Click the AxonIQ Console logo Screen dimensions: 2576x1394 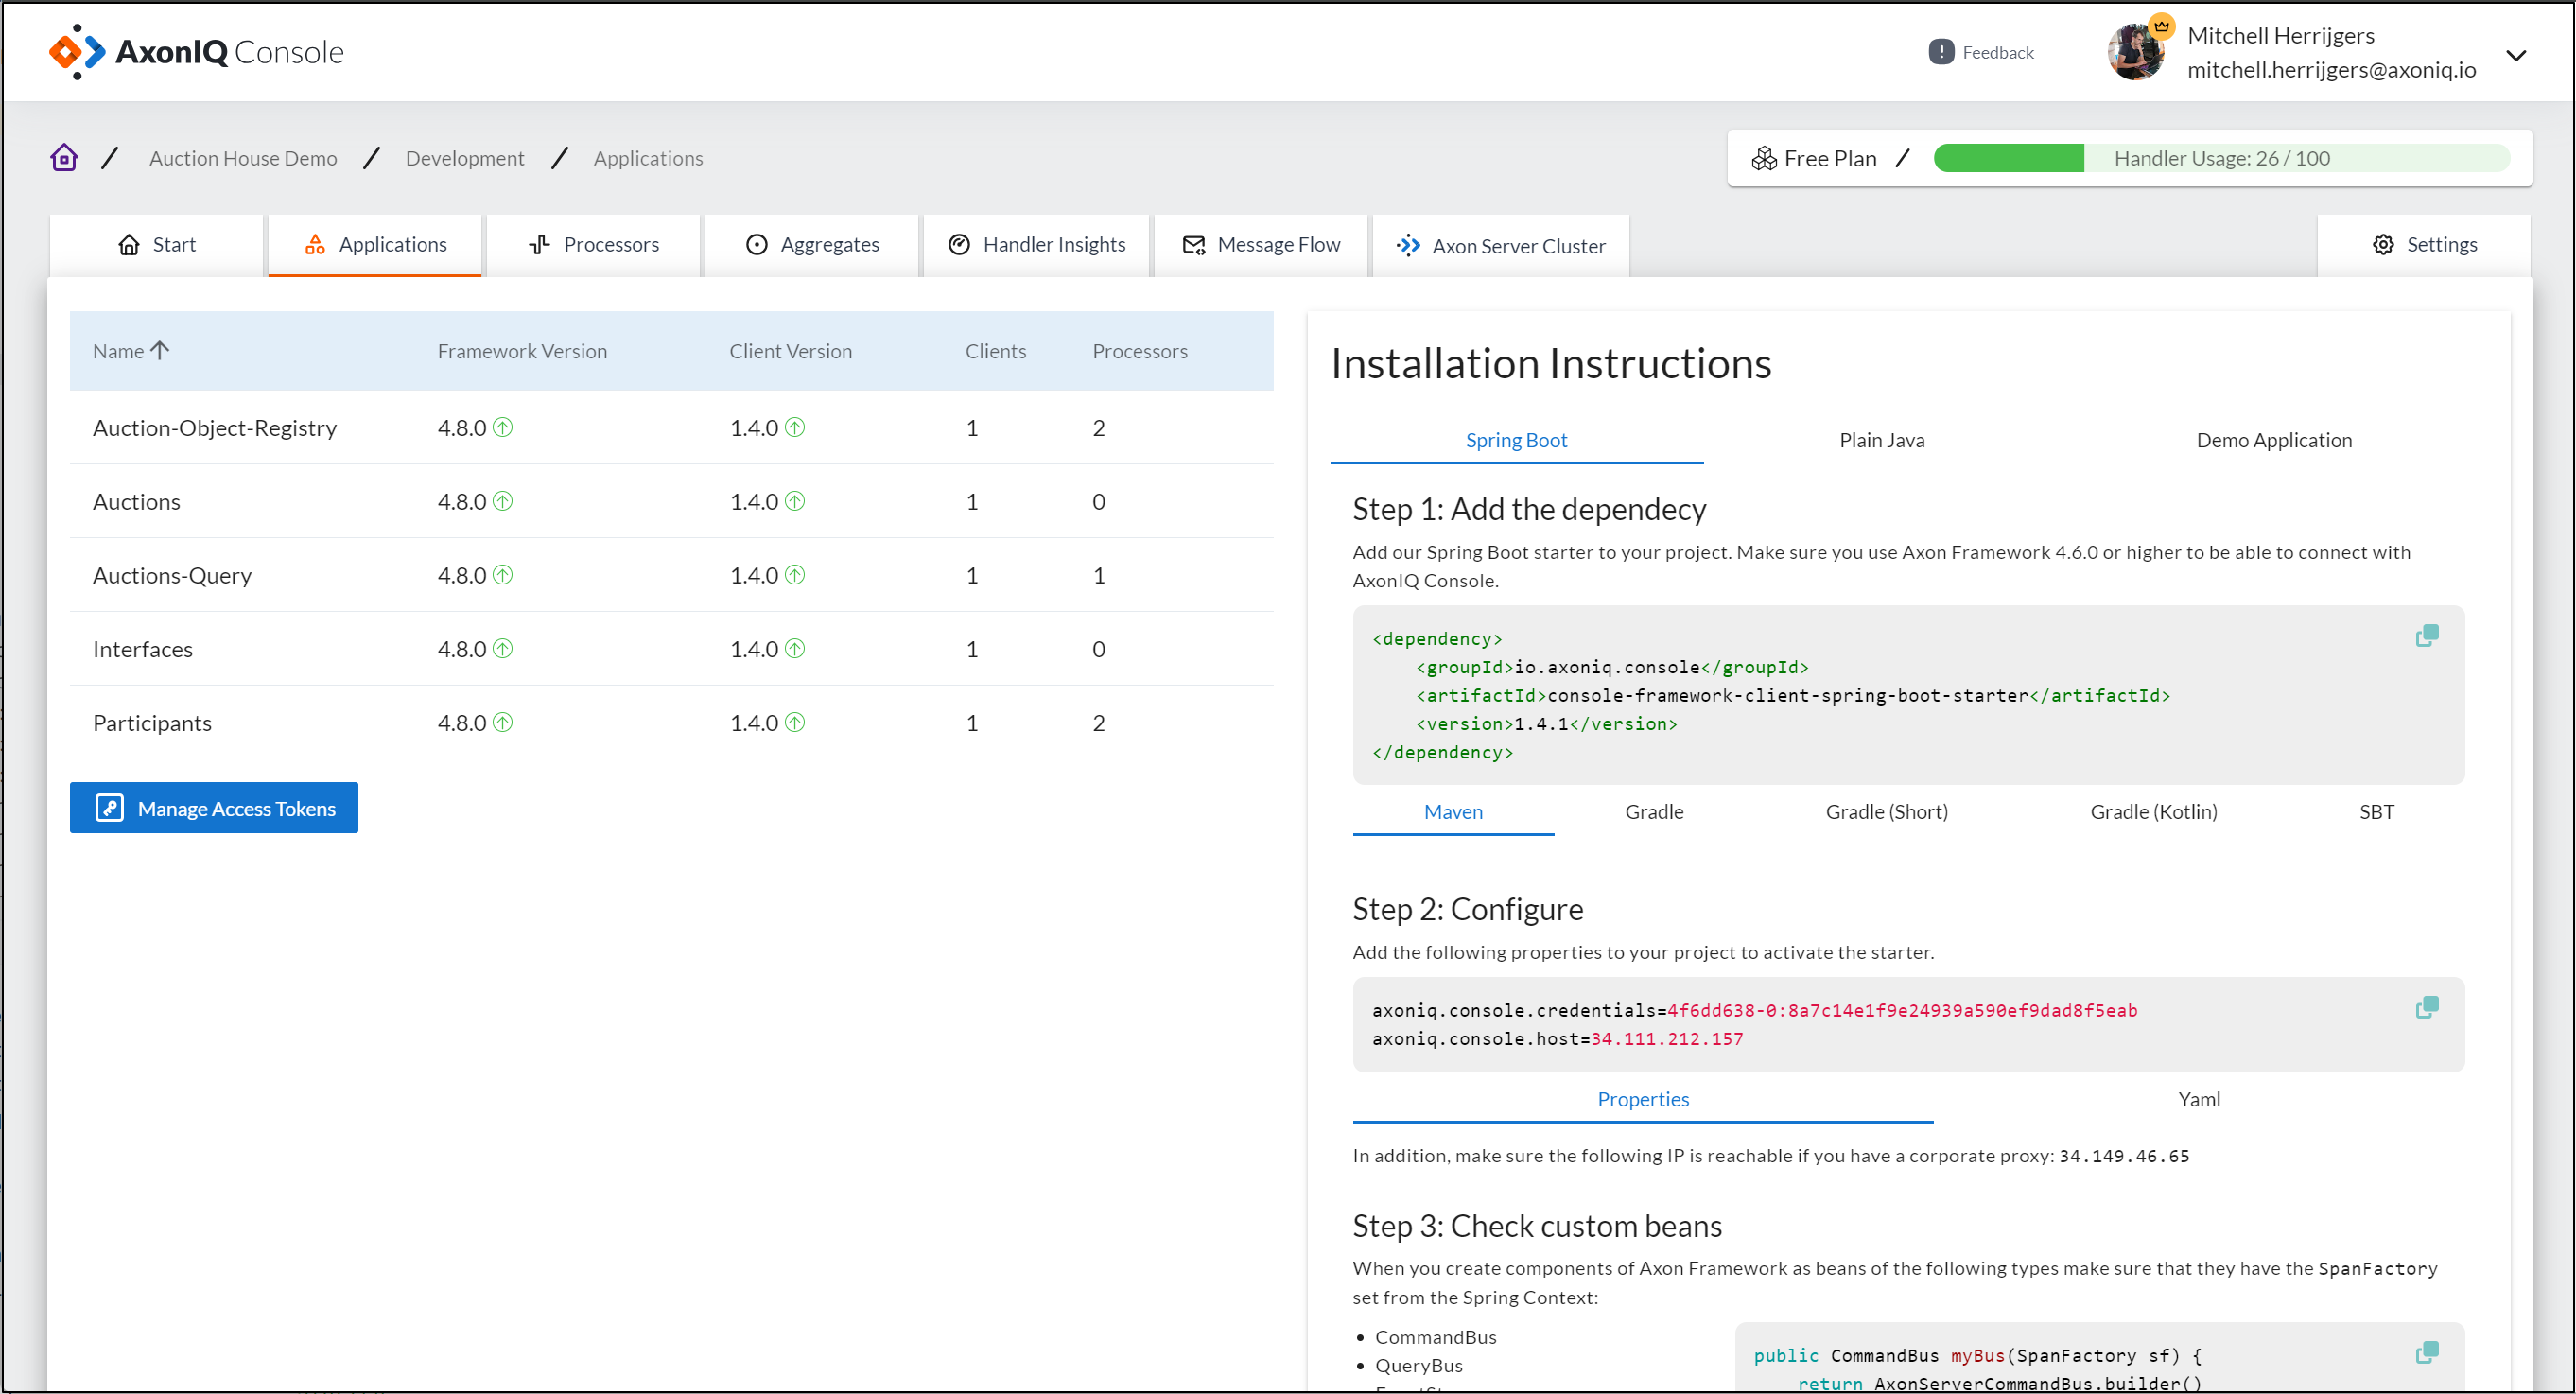(196, 51)
